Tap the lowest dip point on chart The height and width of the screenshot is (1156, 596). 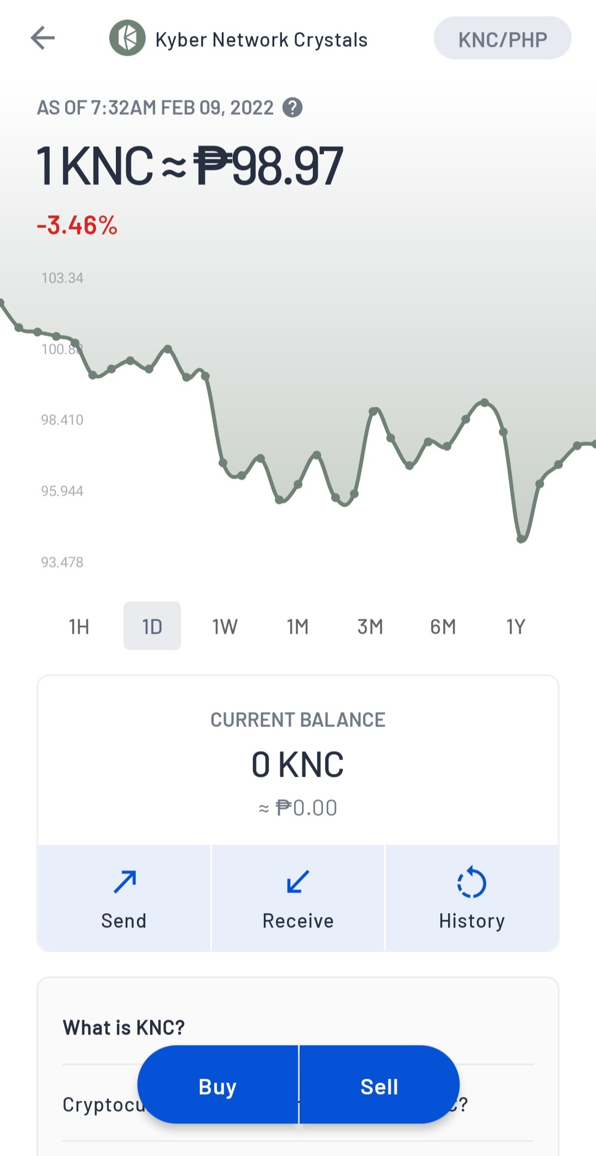point(521,539)
